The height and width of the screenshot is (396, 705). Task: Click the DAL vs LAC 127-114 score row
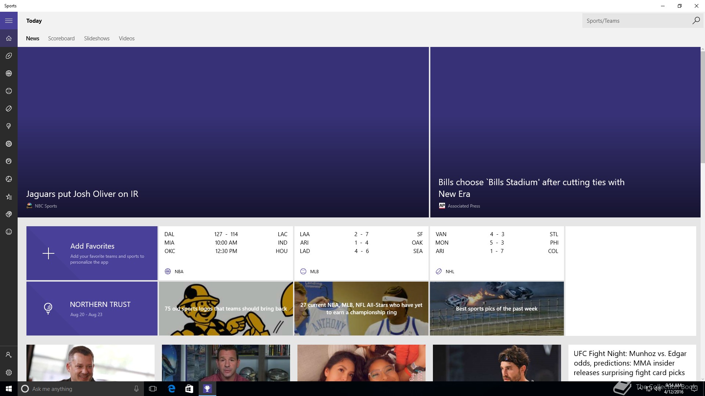coord(226,234)
